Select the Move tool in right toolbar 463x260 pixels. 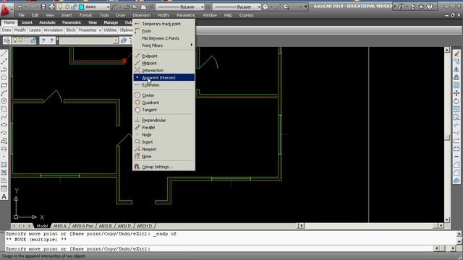pos(456,93)
